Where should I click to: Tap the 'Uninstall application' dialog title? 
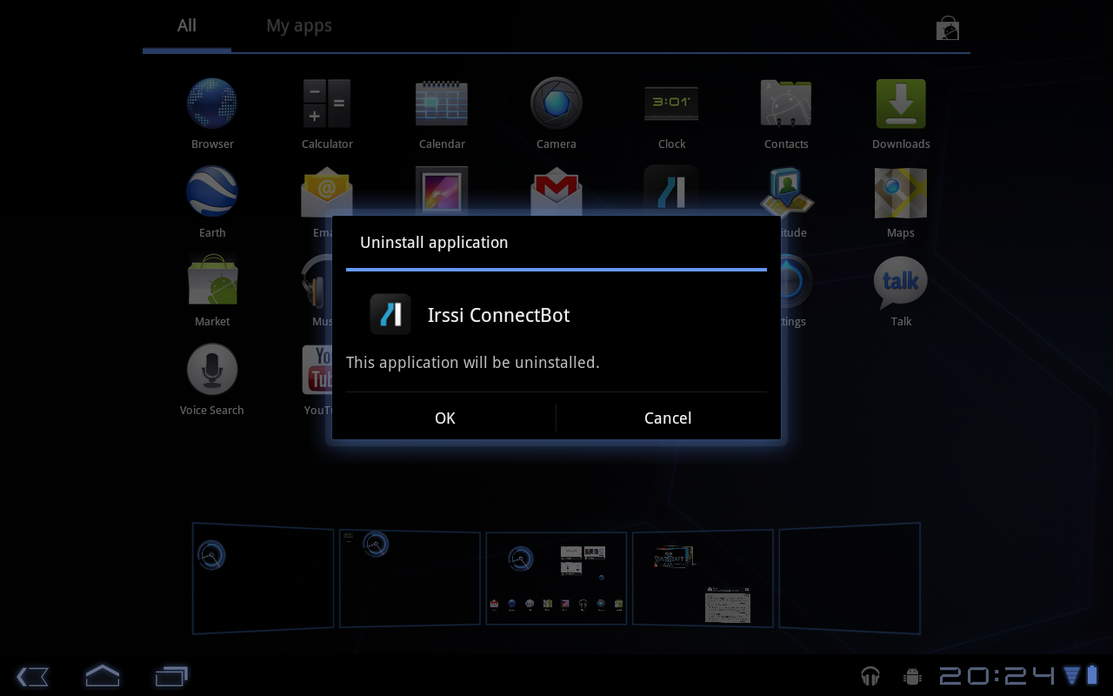[434, 243]
